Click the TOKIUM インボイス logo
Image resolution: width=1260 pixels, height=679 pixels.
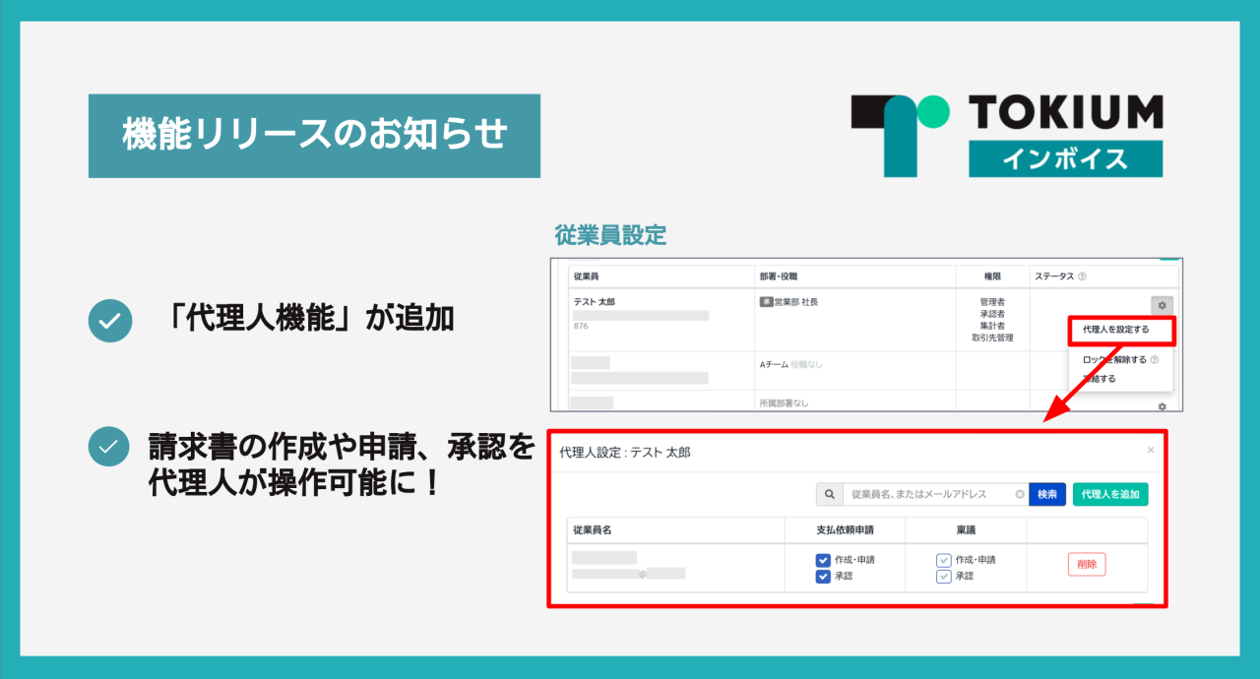coord(1006,136)
